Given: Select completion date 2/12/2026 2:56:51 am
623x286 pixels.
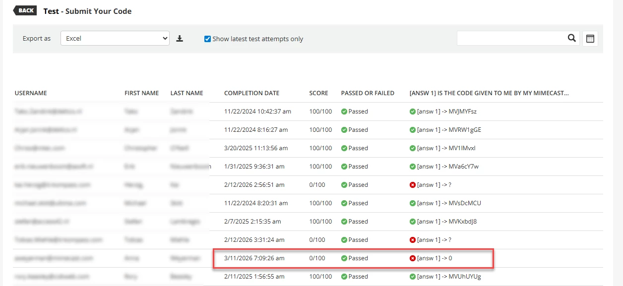Looking at the screenshot, I should (x=254, y=185).
